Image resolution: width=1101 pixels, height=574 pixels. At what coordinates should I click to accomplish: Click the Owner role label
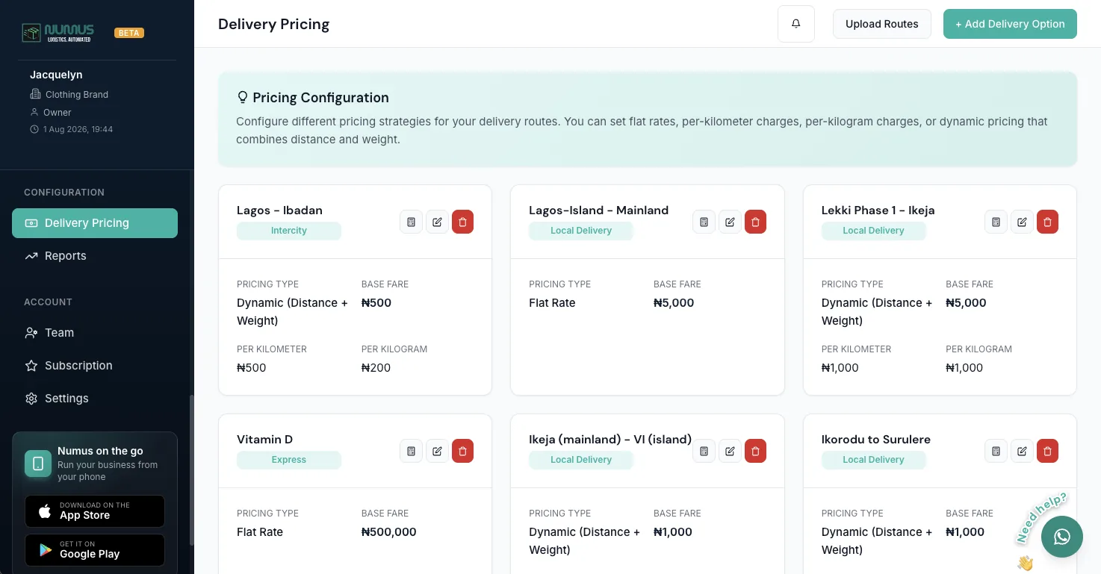pos(58,113)
